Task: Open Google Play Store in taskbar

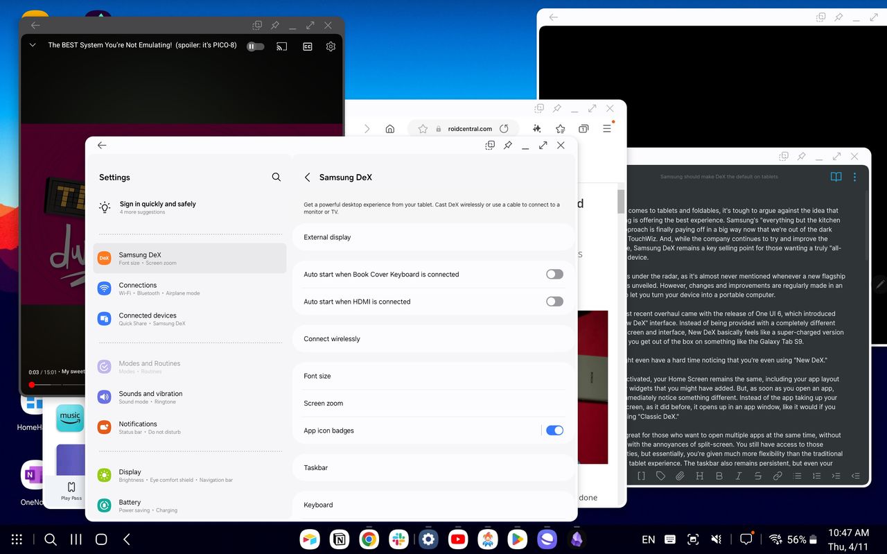Action: click(x=517, y=539)
